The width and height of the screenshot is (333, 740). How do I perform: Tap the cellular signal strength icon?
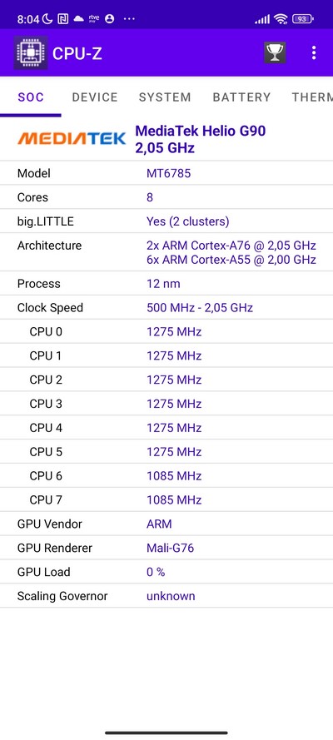click(x=262, y=19)
